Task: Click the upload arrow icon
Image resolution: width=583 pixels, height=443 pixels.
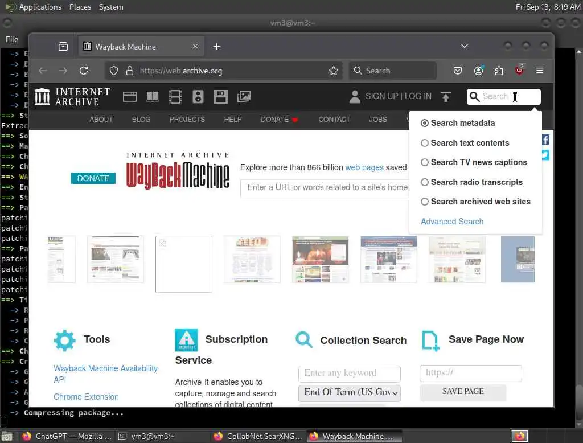Action: [x=445, y=97]
